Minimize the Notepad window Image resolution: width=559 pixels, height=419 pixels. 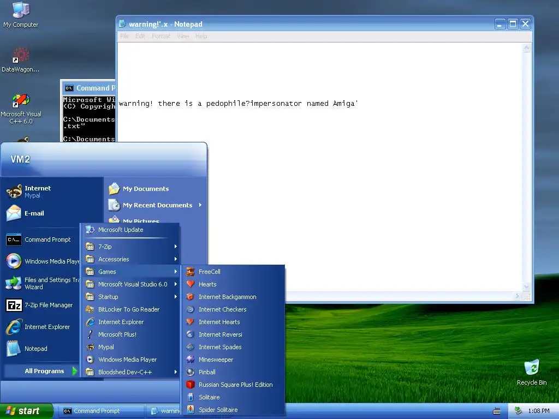(x=500, y=24)
